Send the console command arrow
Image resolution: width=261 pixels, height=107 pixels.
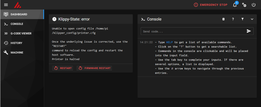pos(249,31)
